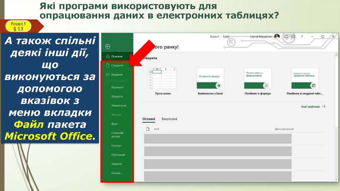The height and width of the screenshot is (191, 340).
Task: Click the Ім'я column header
Action: click(x=157, y=129)
